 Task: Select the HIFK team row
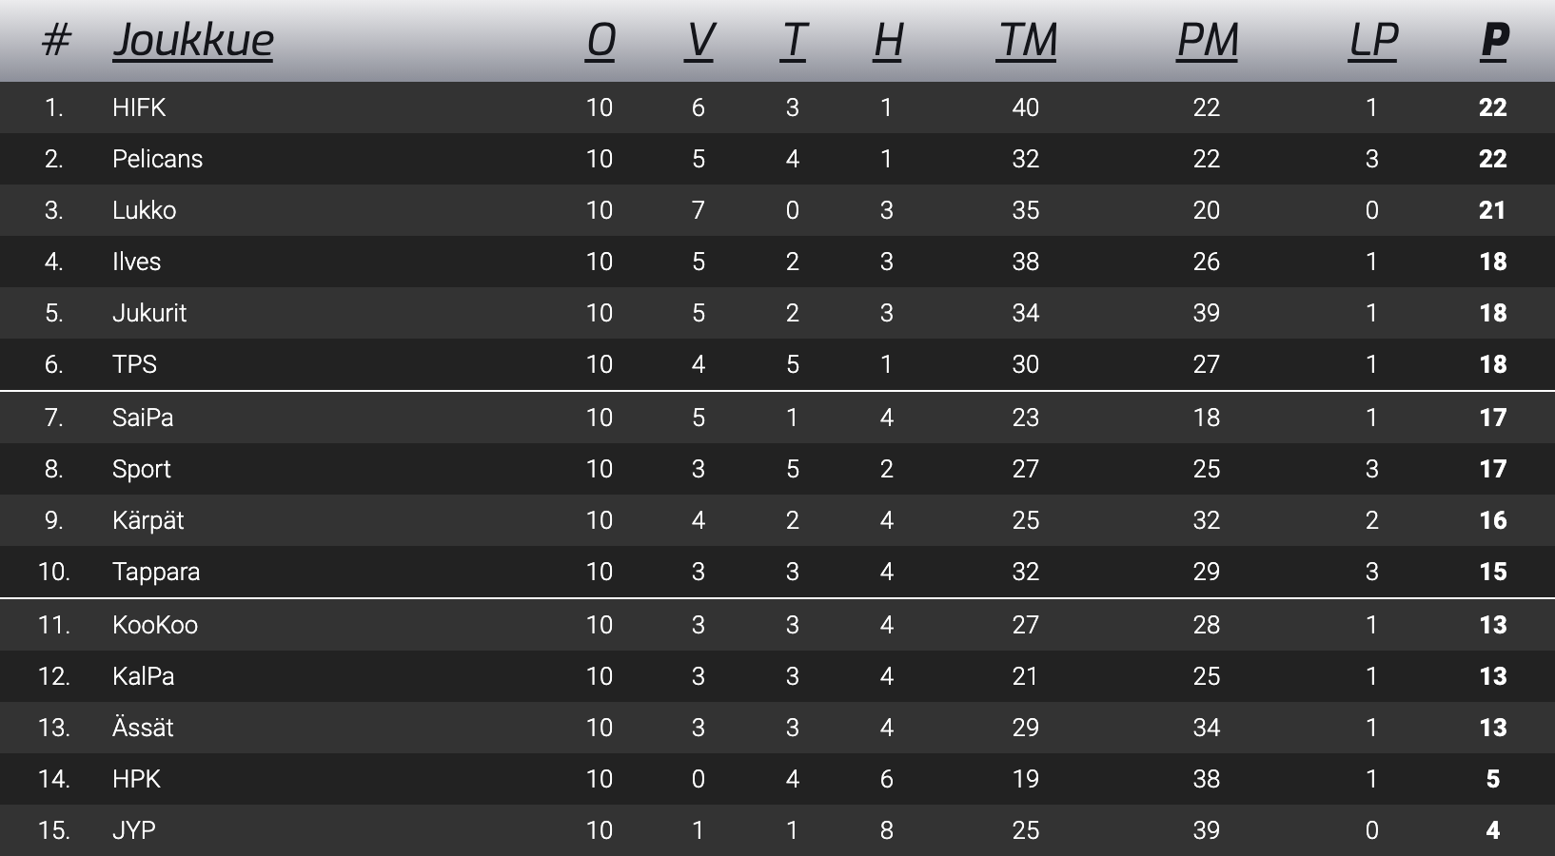(x=139, y=107)
